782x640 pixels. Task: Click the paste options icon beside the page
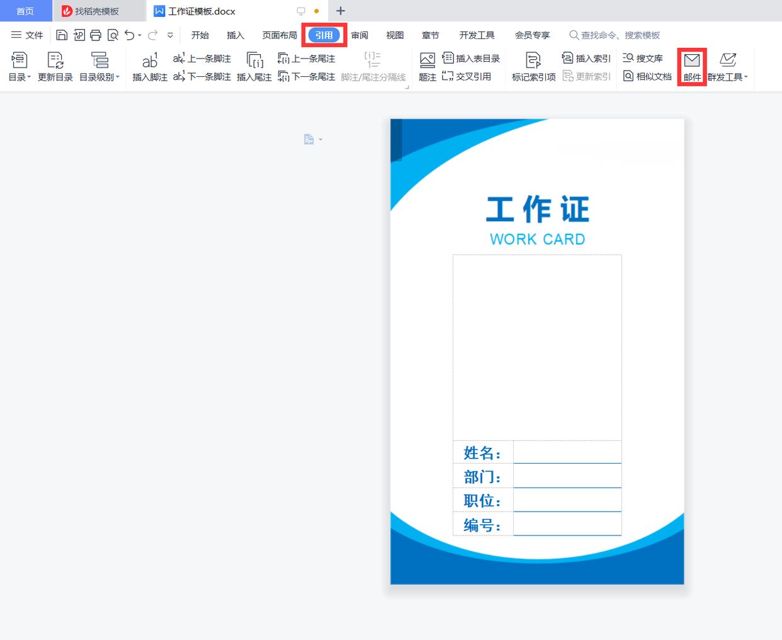[x=312, y=139]
